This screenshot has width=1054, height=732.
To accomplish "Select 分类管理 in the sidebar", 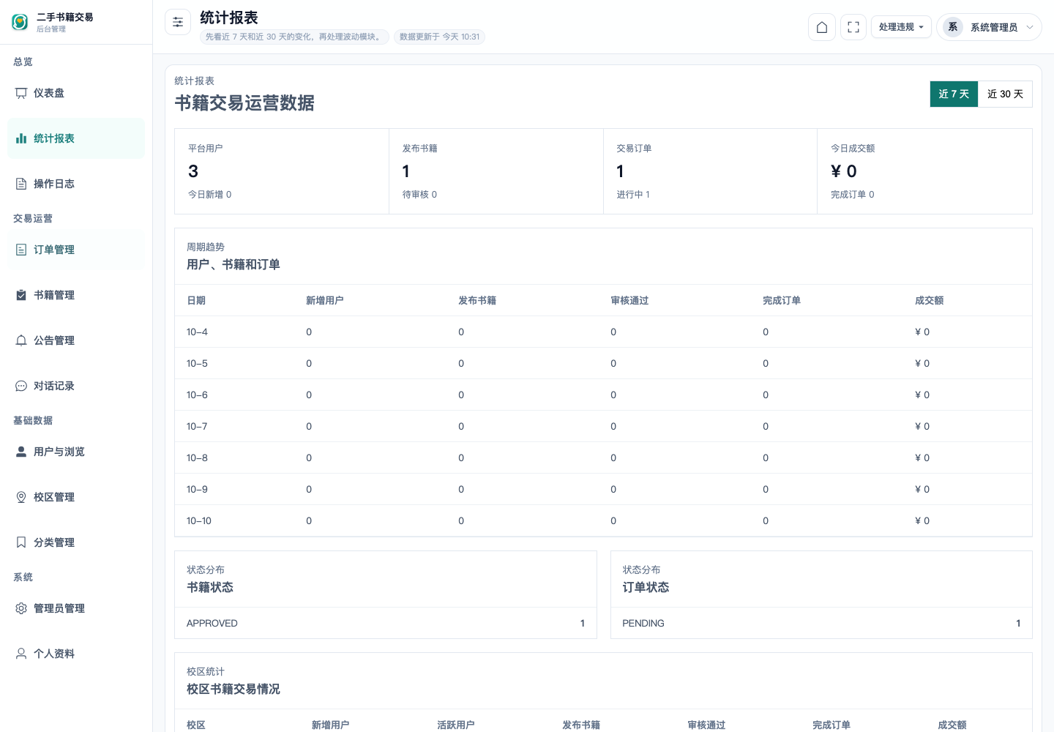I will point(76,542).
